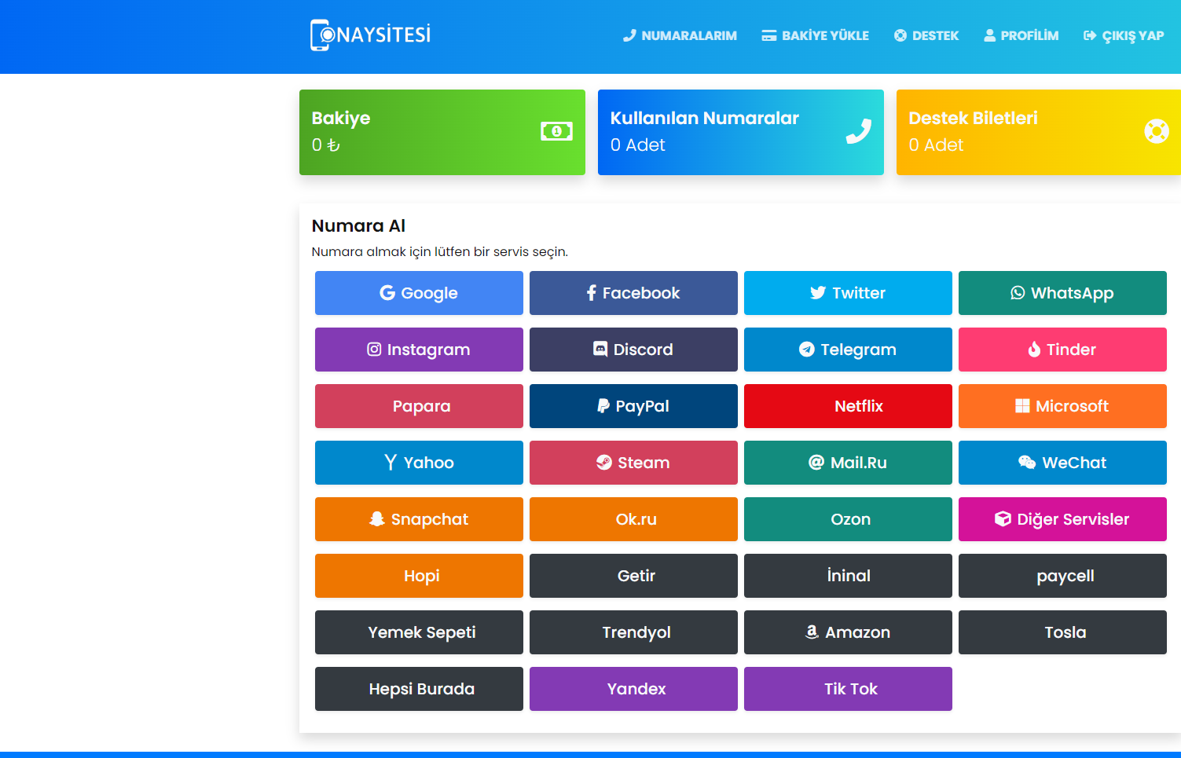
Task: Click the Snapchat ghost icon
Action: [377, 519]
